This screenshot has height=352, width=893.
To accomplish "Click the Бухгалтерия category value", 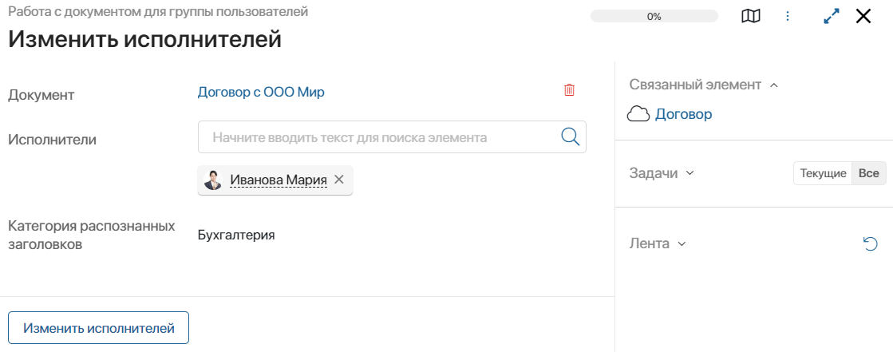I will click(236, 235).
